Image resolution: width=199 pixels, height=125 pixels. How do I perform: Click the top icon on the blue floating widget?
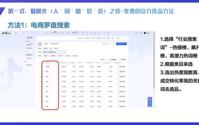tap(150, 100)
